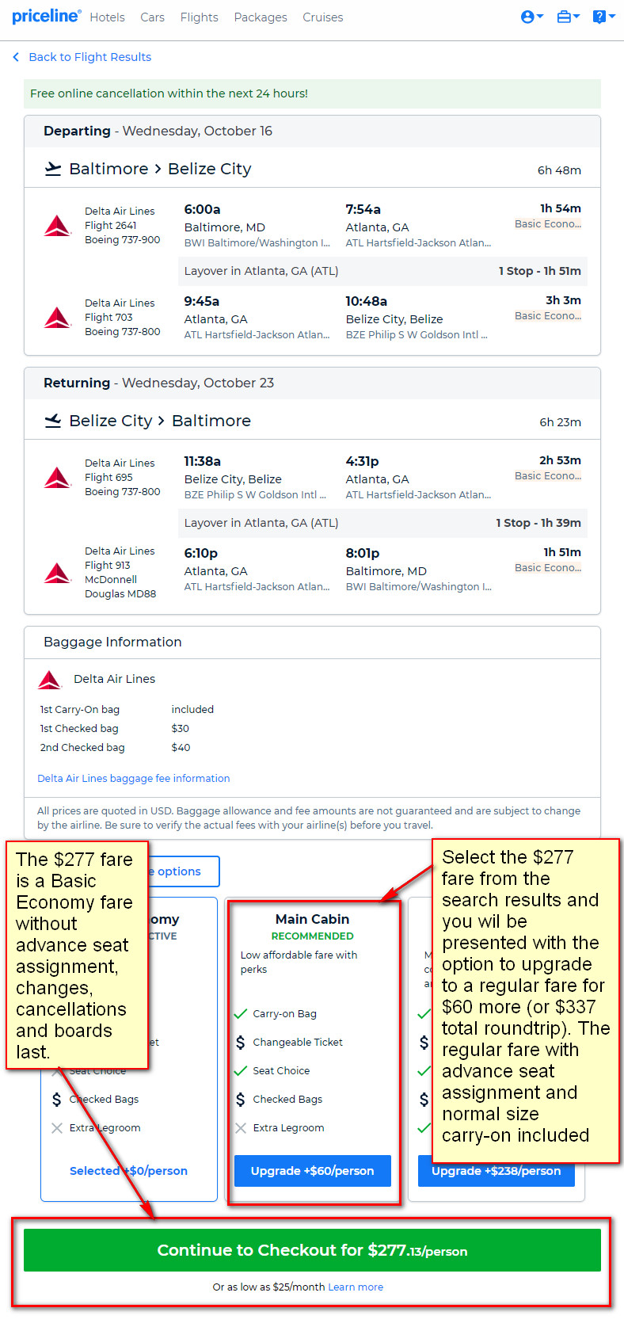Image resolution: width=624 pixels, height=1327 pixels.
Task: Click Main Cabin Changeable Ticket dollar icon
Action: (x=241, y=1043)
